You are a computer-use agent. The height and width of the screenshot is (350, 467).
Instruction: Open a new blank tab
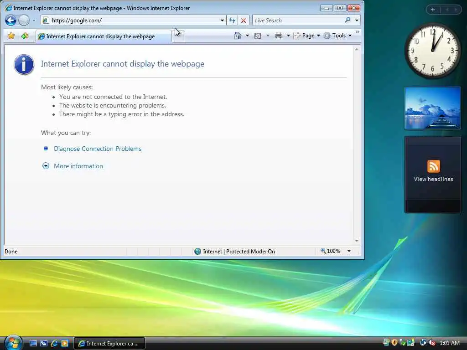pos(178,37)
